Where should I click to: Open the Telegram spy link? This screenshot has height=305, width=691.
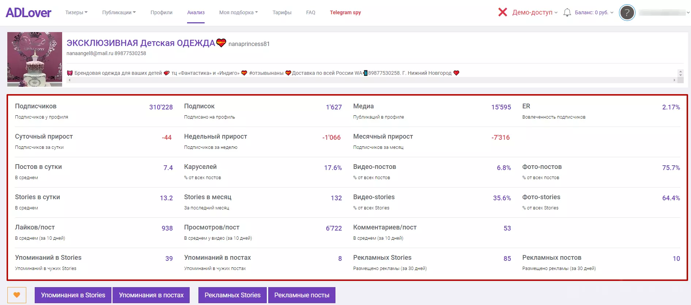coord(345,12)
